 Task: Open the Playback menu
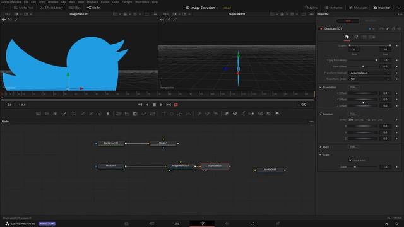click(x=92, y=1)
